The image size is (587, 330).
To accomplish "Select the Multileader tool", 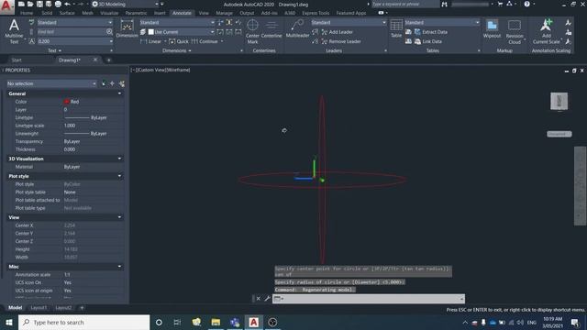I will coord(297,28).
